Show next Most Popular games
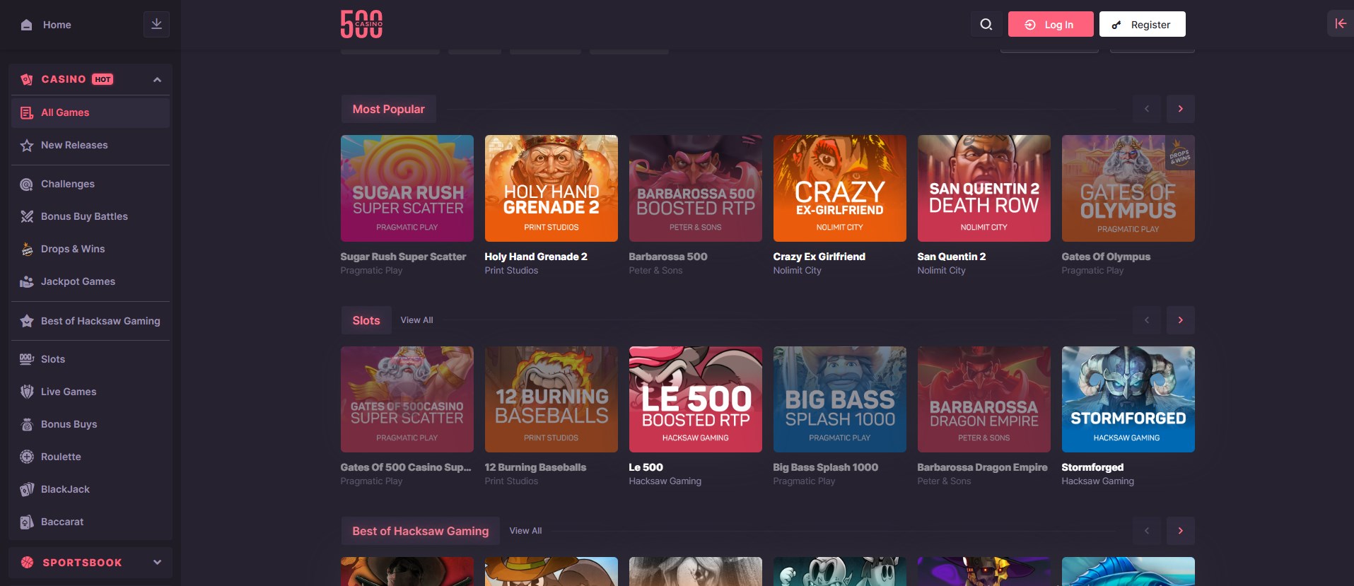Image resolution: width=1354 pixels, height=586 pixels. coord(1180,109)
